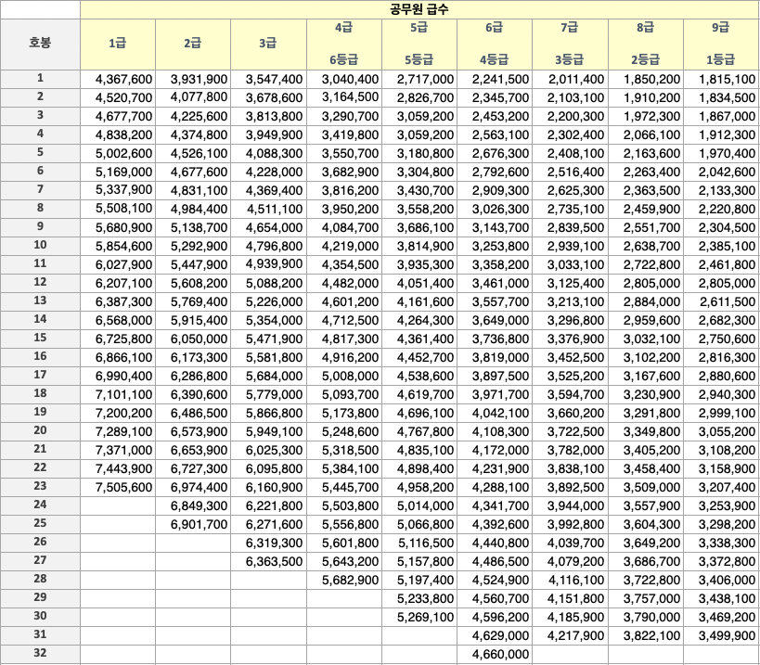Select the 4,520,700 salary cell
Screen dimensions: 760x665
118,97
